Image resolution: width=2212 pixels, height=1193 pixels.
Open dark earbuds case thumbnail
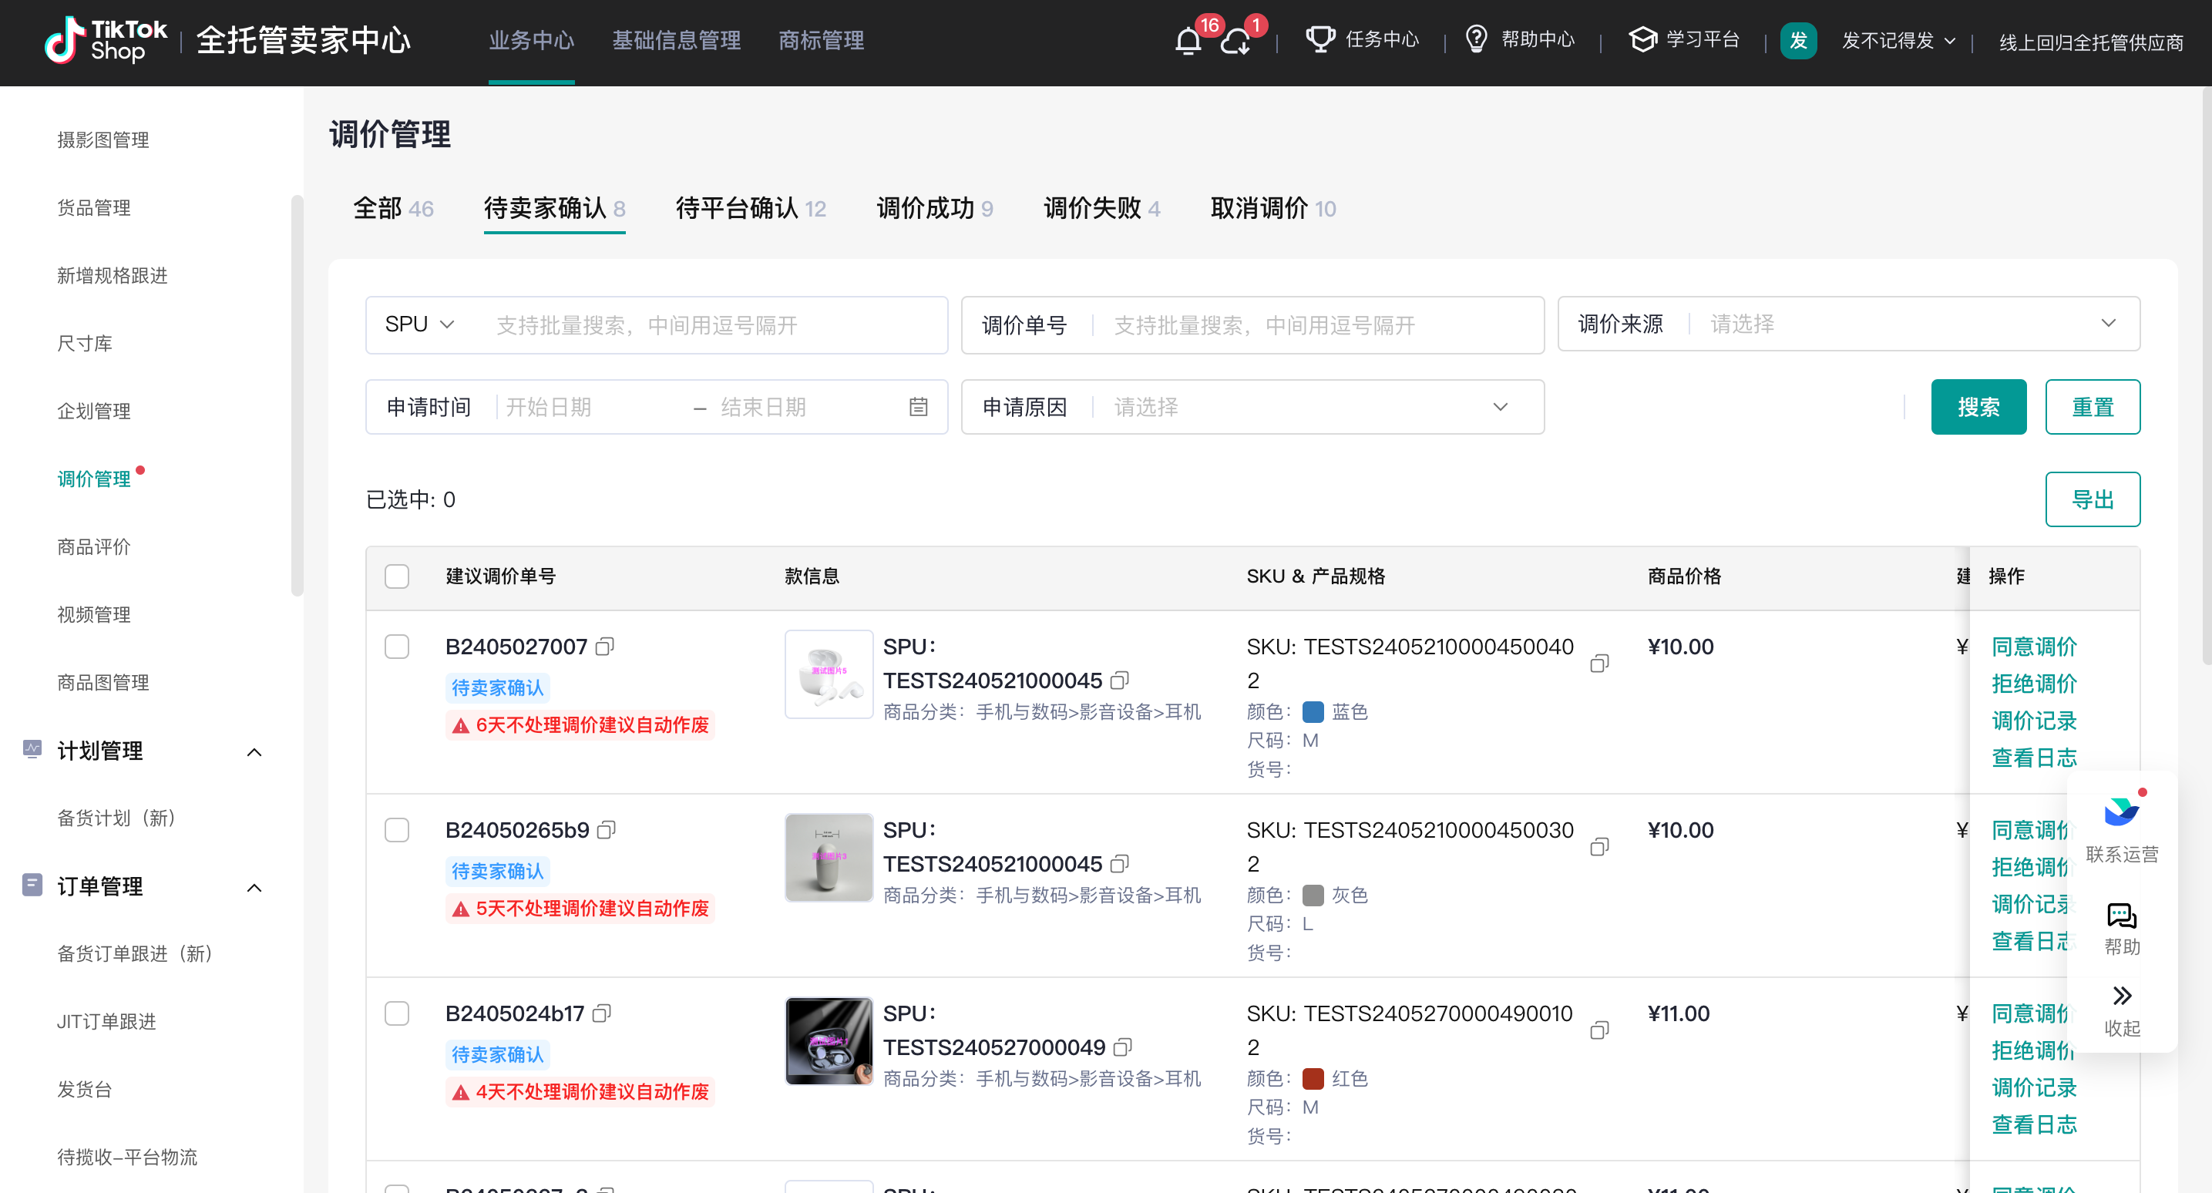pyautogui.click(x=829, y=1042)
